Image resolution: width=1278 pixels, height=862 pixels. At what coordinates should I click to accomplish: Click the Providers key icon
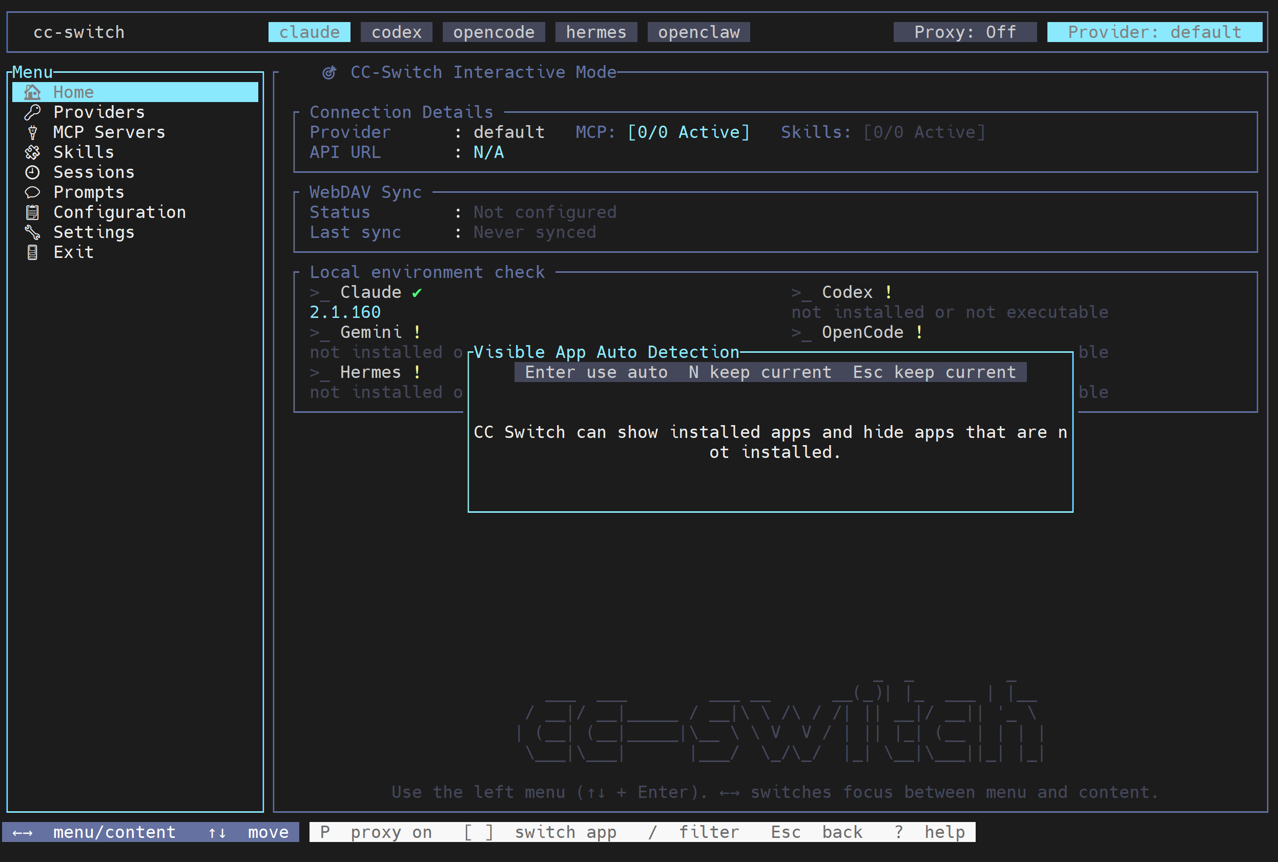coord(32,112)
